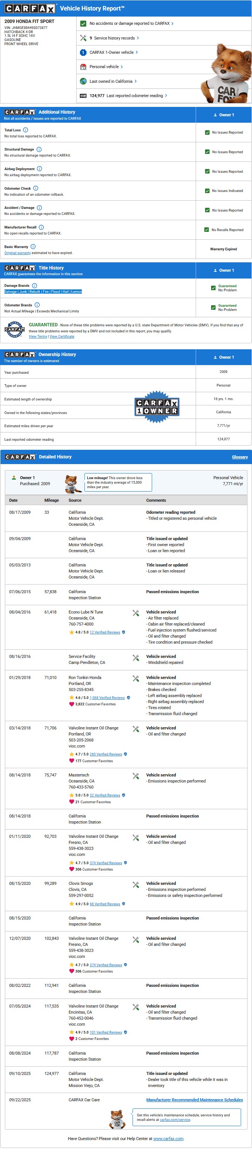Click the Basic Warranty info icon
The image size is (252, 1154).
(x=33, y=247)
